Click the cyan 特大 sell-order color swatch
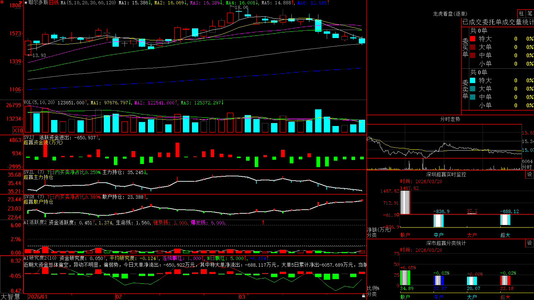 pos(473,80)
